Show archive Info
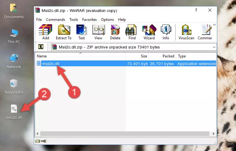 pos(166,32)
